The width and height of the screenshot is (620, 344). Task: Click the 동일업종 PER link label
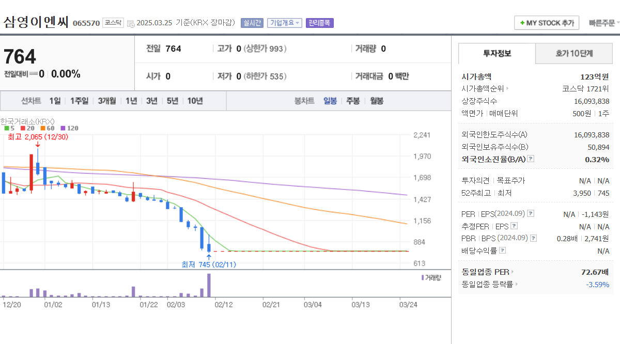coord(486,272)
